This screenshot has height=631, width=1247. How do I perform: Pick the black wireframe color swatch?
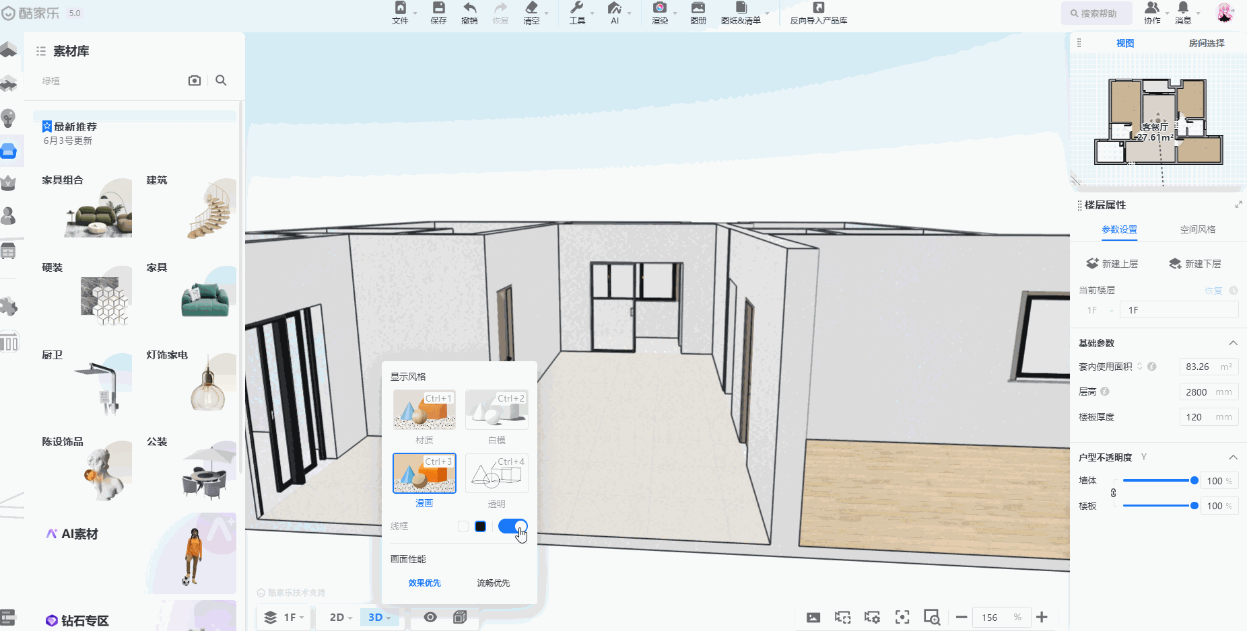click(480, 526)
